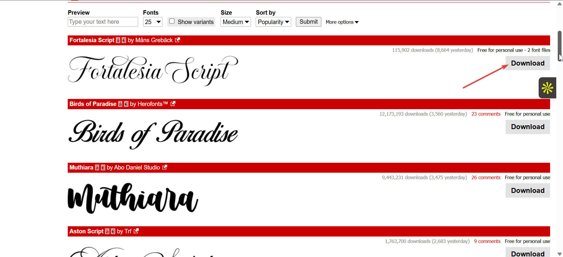
Task: Open author Herofonts page
Action: [x=153, y=104]
